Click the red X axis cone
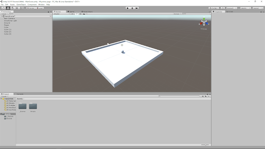 coord(201,24)
